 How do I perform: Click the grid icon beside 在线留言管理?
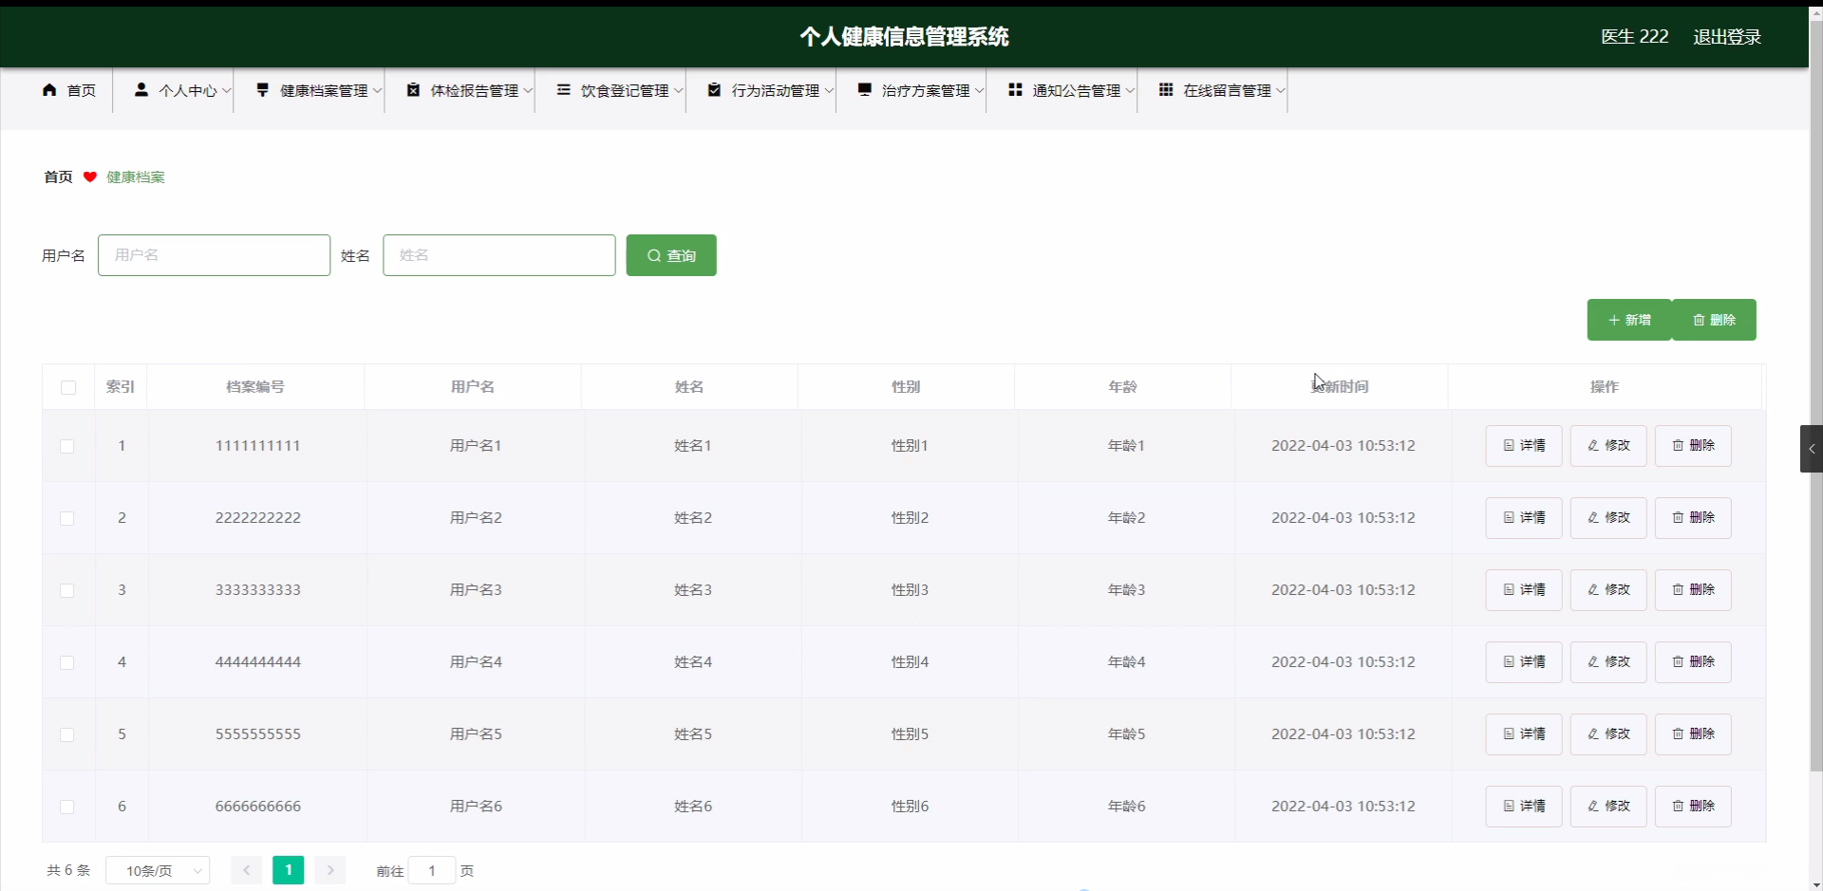click(x=1166, y=90)
